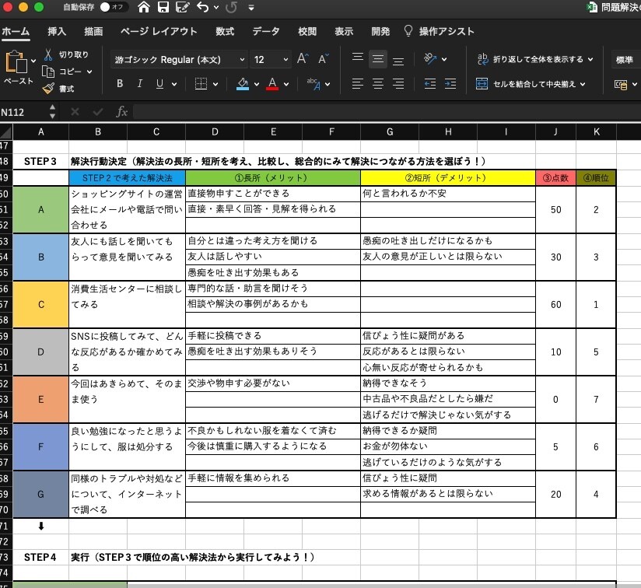Screen dimensions: 641x588
Task: Click the ペースト paste icon
Action: pyautogui.click(x=16, y=64)
